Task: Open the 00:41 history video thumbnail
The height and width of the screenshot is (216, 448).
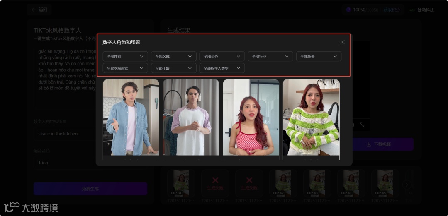Action: coord(351,183)
